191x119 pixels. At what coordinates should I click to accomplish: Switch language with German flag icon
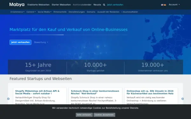pos(165,5)
